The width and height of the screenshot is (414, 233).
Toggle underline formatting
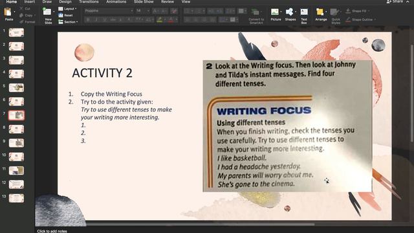[x=105, y=20]
